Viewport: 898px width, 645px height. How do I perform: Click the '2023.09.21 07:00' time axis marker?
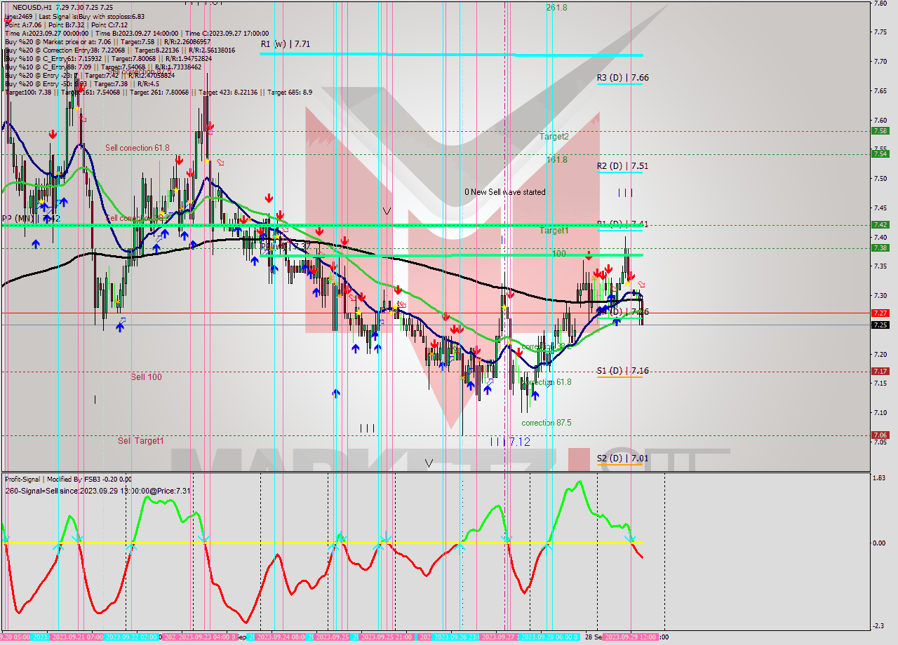(77, 637)
